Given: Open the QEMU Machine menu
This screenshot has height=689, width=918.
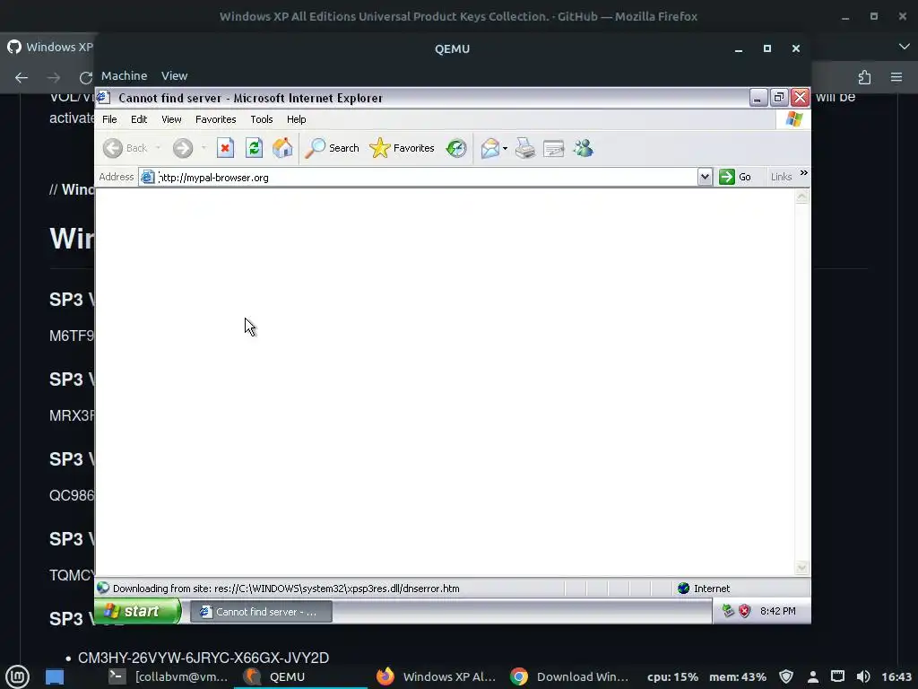Looking at the screenshot, I should click(x=124, y=75).
